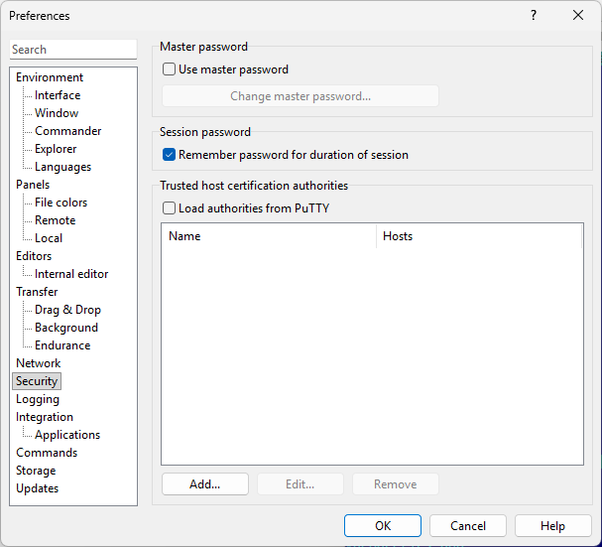Enable Load authorities from PuTTY
The height and width of the screenshot is (547, 602).
(170, 208)
